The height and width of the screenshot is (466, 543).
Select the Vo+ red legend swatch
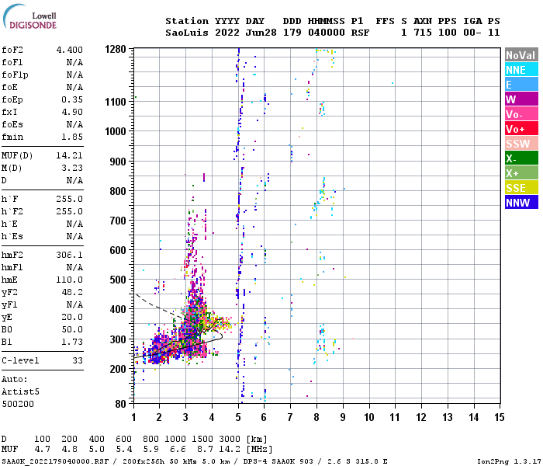pos(521,129)
